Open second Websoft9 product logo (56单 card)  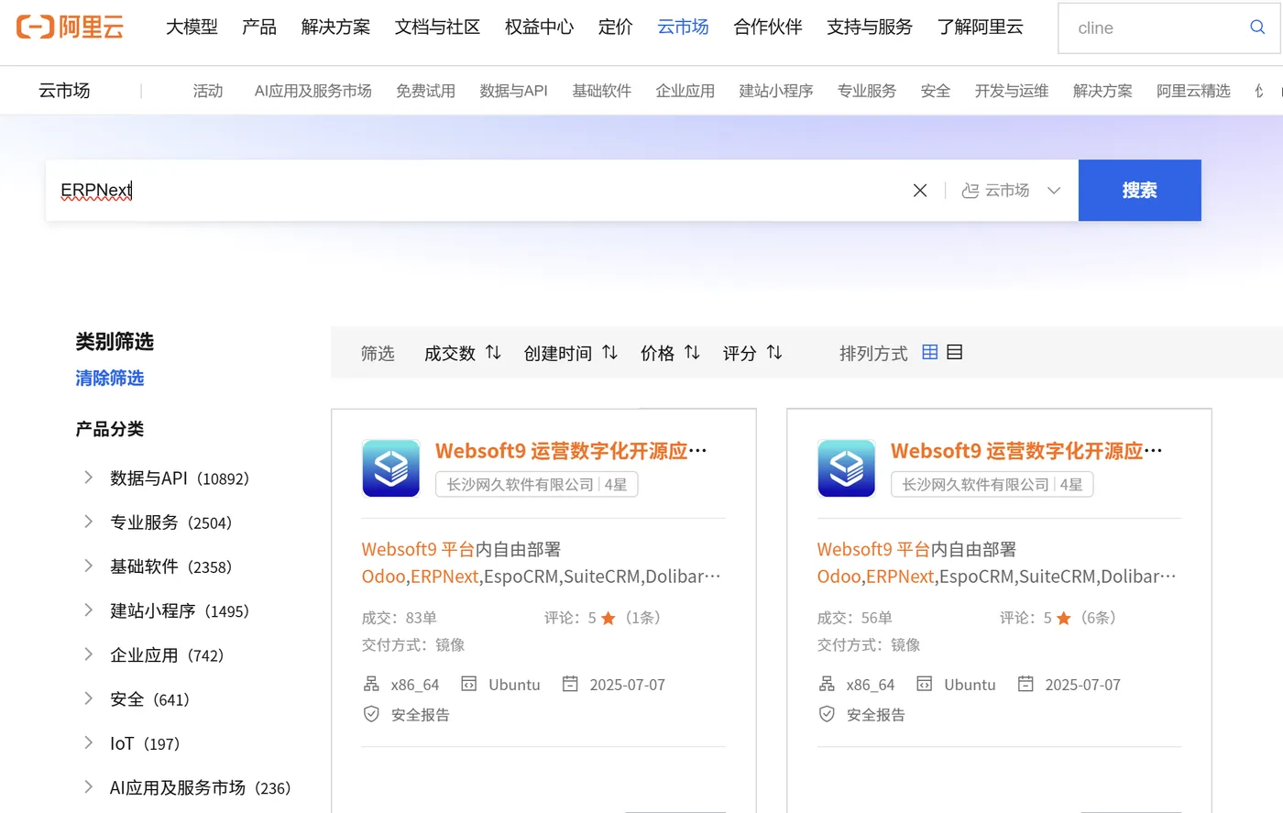coord(847,468)
